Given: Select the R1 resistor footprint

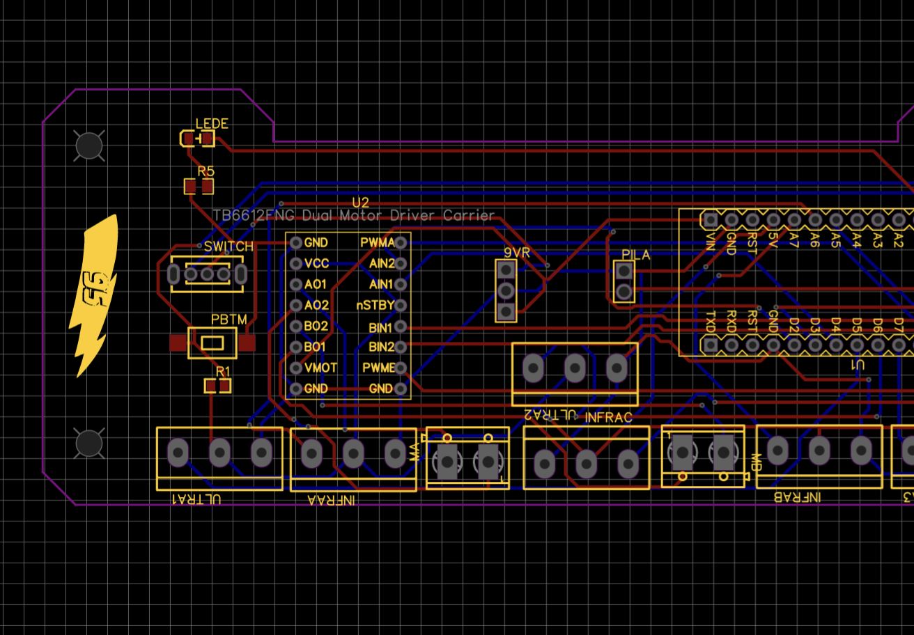Looking at the screenshot, I should pos(217,386).
